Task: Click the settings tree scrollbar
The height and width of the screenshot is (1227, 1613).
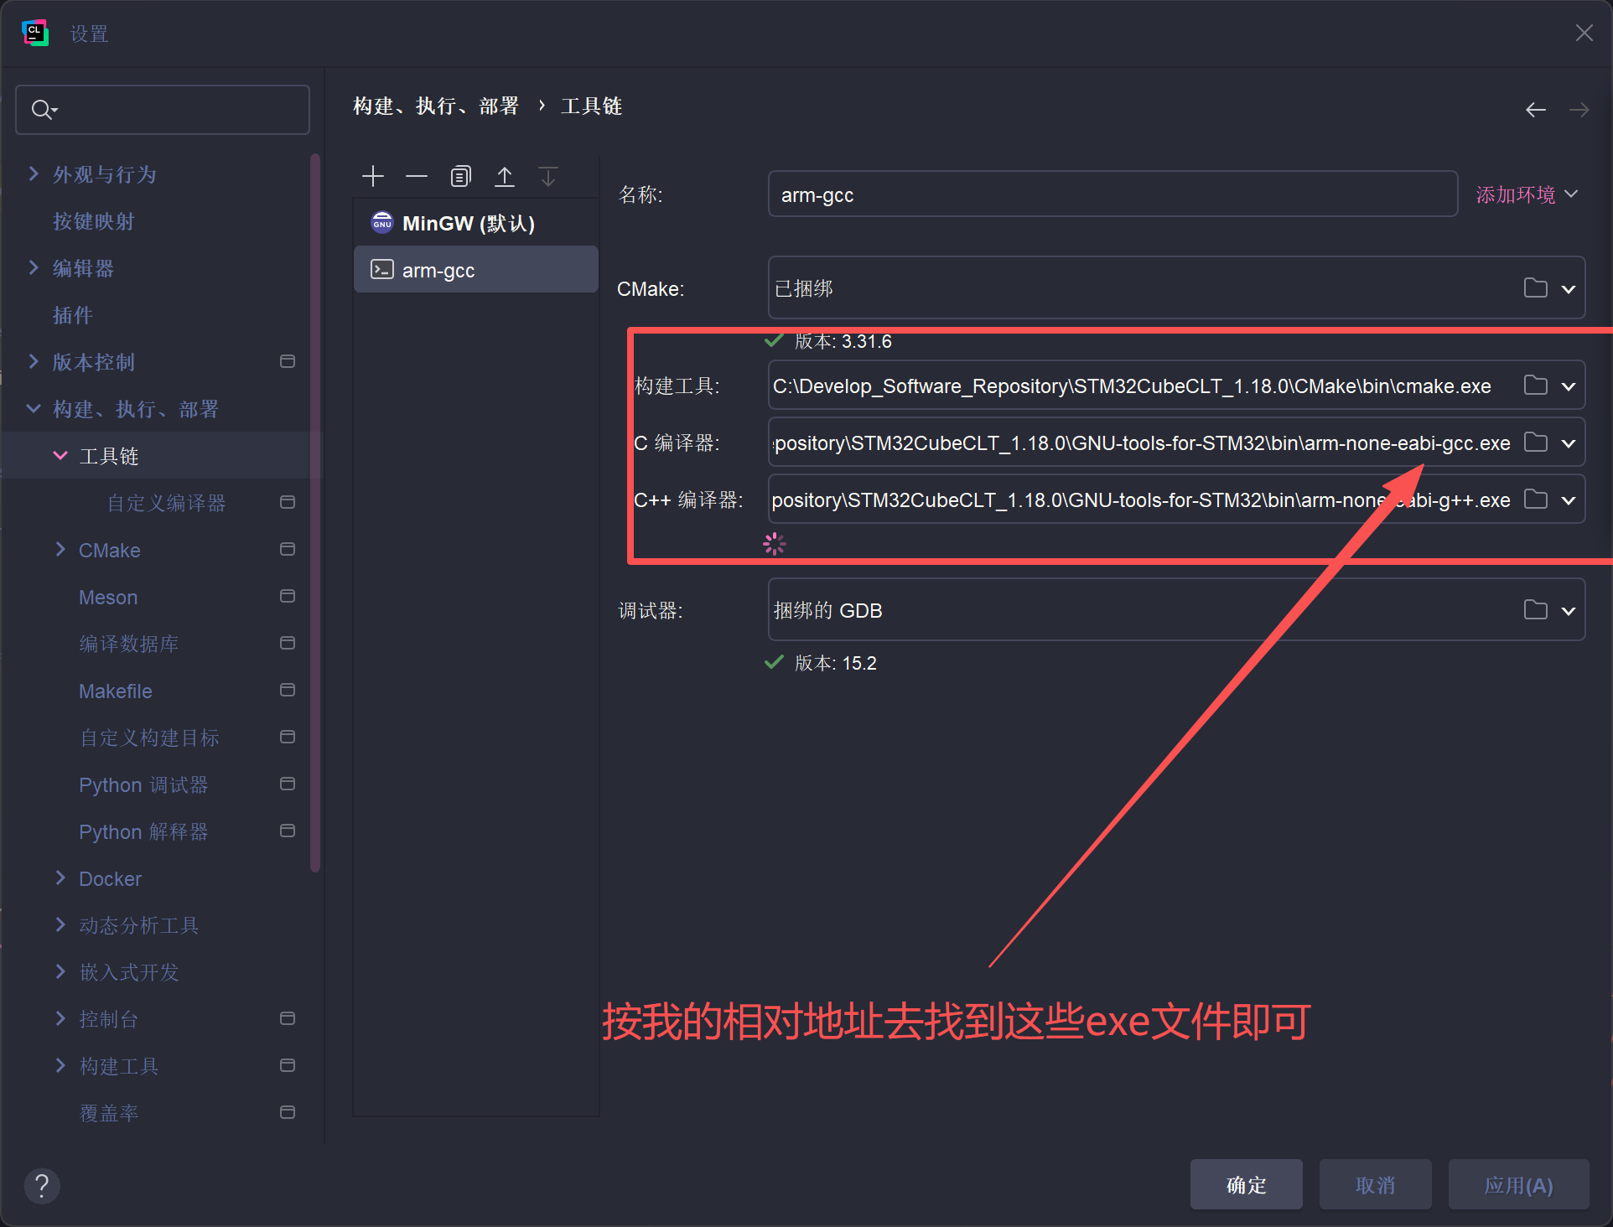Action: tap(315, 511)
